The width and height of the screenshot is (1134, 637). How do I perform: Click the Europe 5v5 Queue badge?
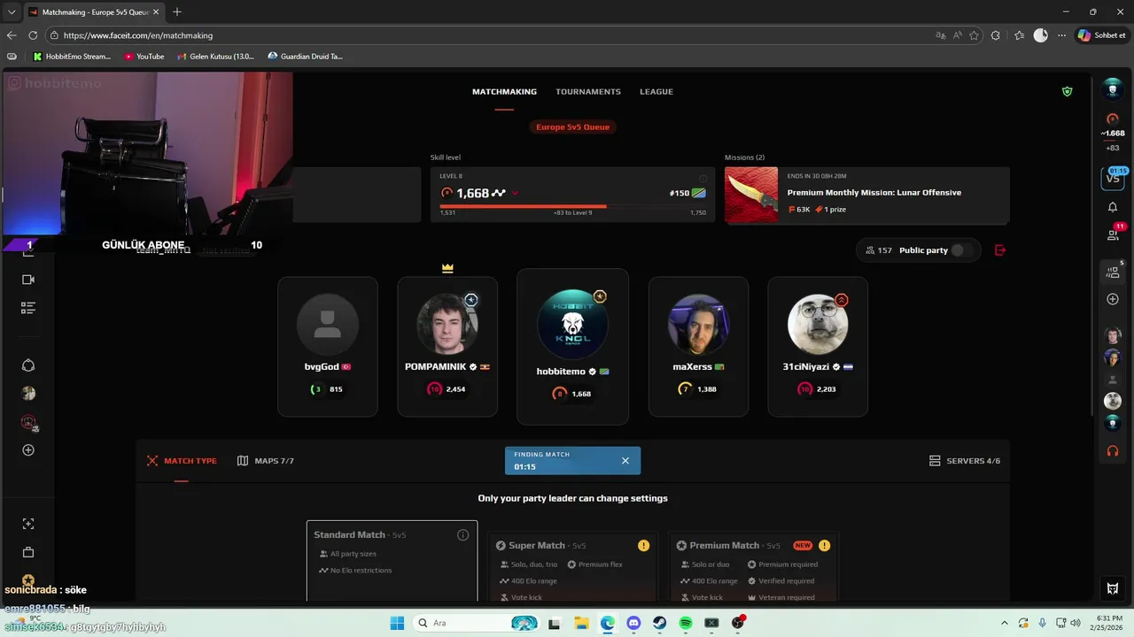click(x=572, y=127)
